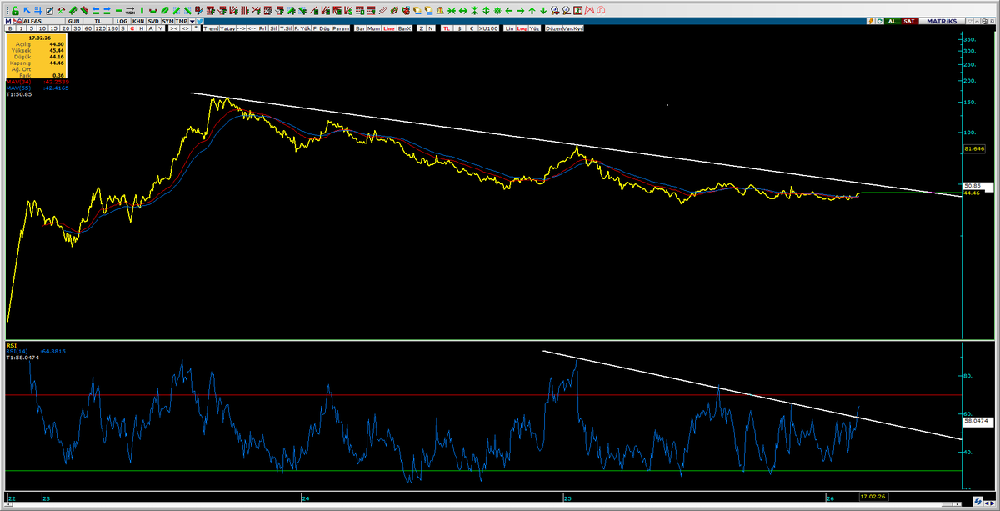This screenshot has height=511, width=1000.
Task: Click the red magnet icon
Action: click(x=600, y=11)
